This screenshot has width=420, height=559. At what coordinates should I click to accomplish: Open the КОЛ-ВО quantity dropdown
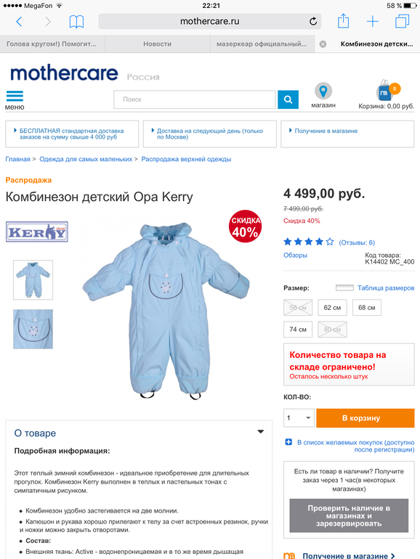point(299,418)
